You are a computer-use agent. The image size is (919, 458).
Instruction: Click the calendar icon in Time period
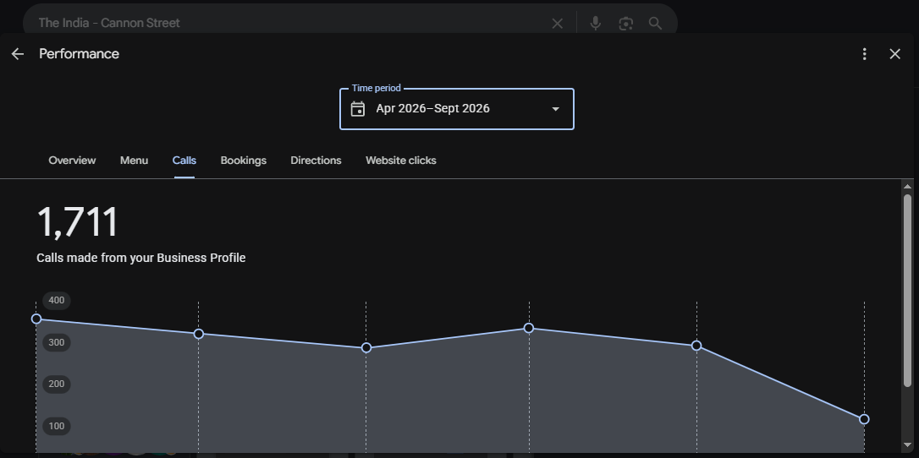tap(357, 109)
